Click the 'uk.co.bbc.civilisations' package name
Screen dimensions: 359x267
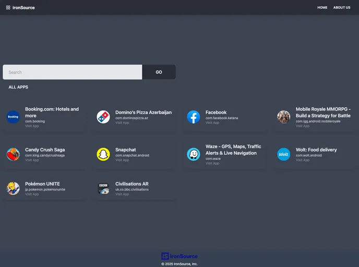pyautogui.click(x=132, y=189)
